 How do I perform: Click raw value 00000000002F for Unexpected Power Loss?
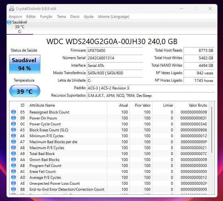[194, 183]
